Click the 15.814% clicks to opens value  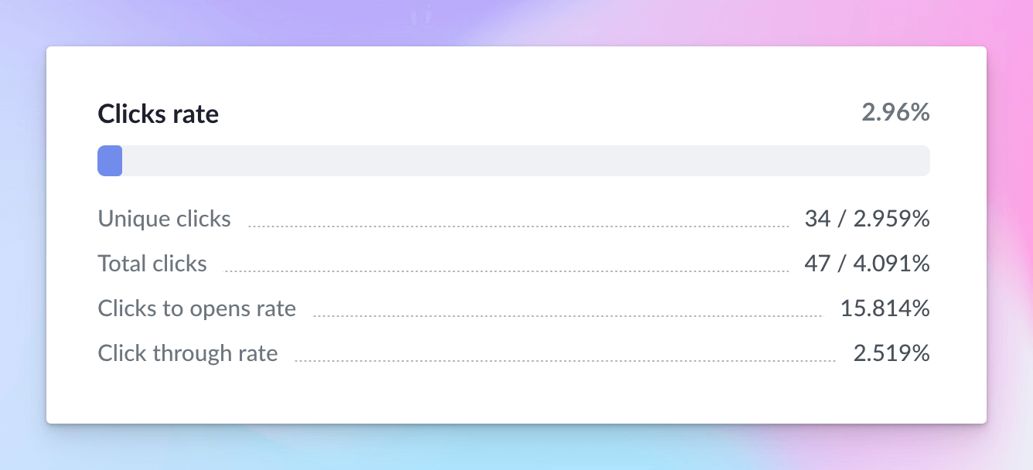[885, 308]
